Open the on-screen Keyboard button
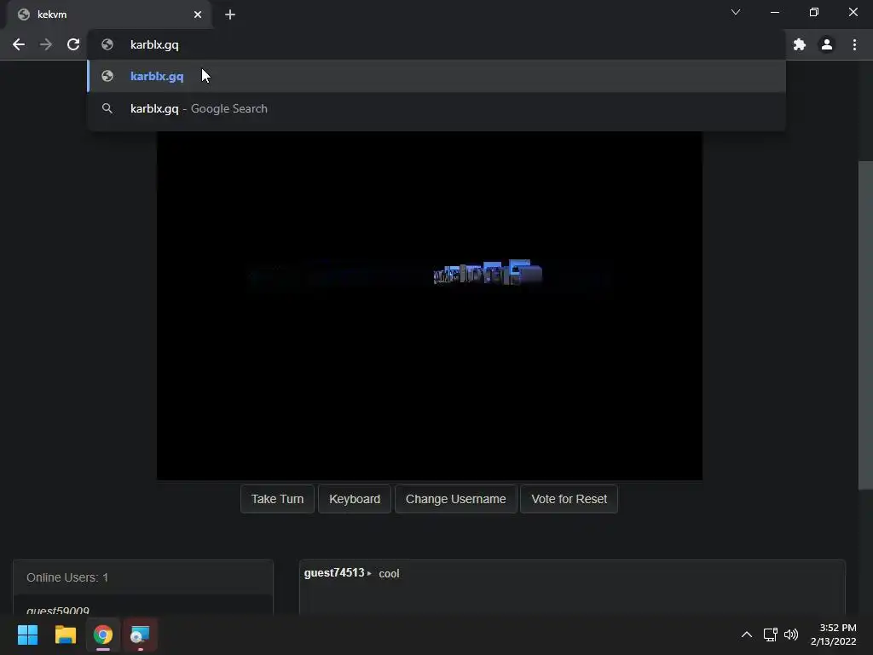 click(x=355, y=499)
